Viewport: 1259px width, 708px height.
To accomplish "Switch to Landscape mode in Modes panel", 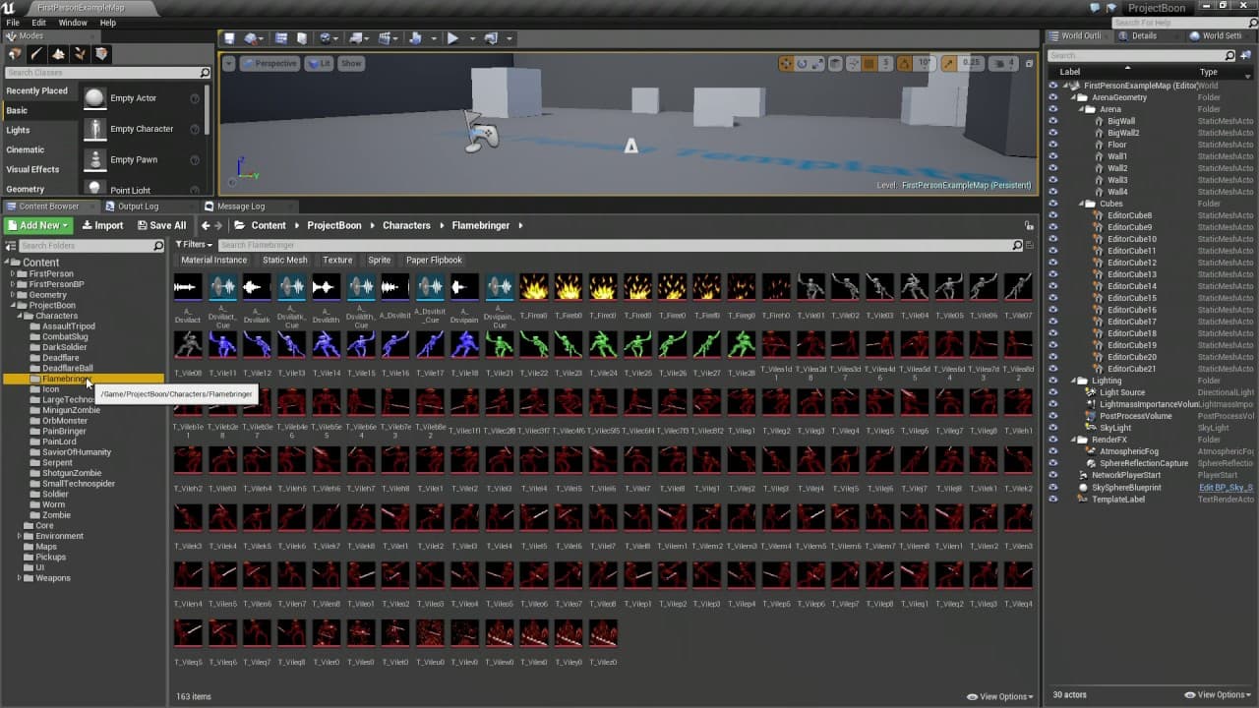I will (x=57, y=54).
